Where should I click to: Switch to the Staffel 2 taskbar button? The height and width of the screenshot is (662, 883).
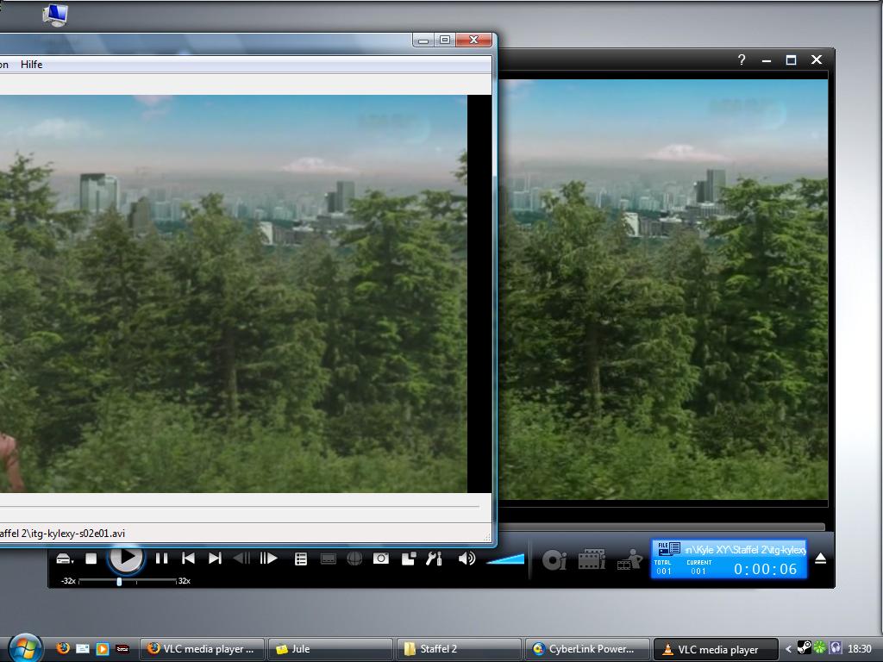(458, 649)
